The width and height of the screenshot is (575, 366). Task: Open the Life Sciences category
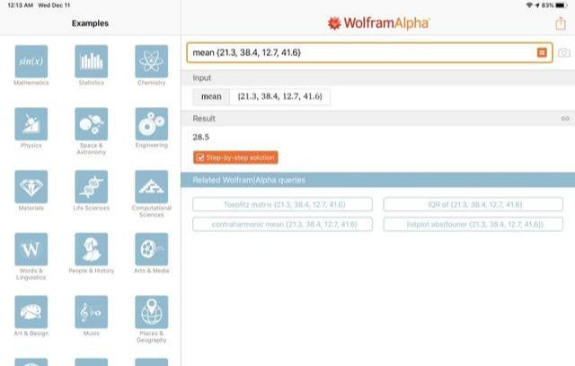92,187
